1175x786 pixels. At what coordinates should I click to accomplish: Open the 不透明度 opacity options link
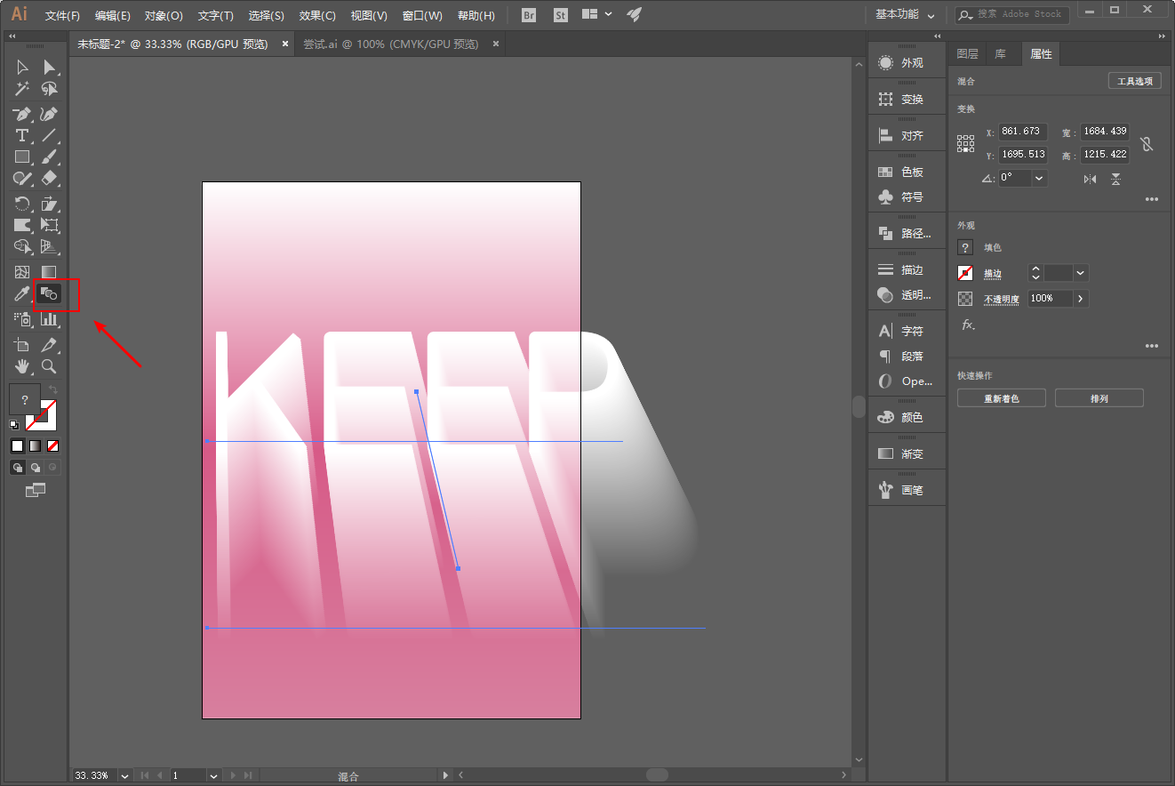1002,300
